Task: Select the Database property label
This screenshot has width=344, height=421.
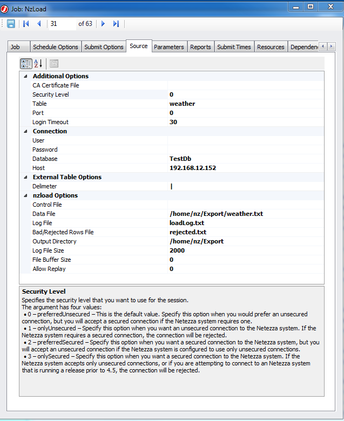Action: pyautogui.click(x=45, y=159)
